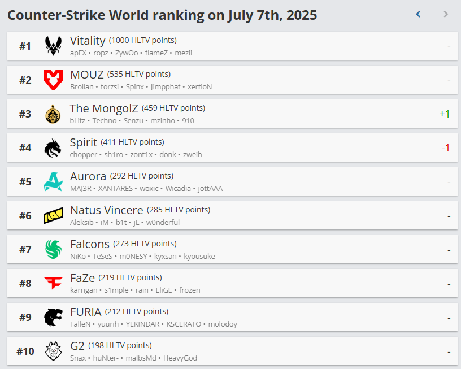Click the red FaZe logo
This screenshot has width=461, height=369.
click(53, 283)
